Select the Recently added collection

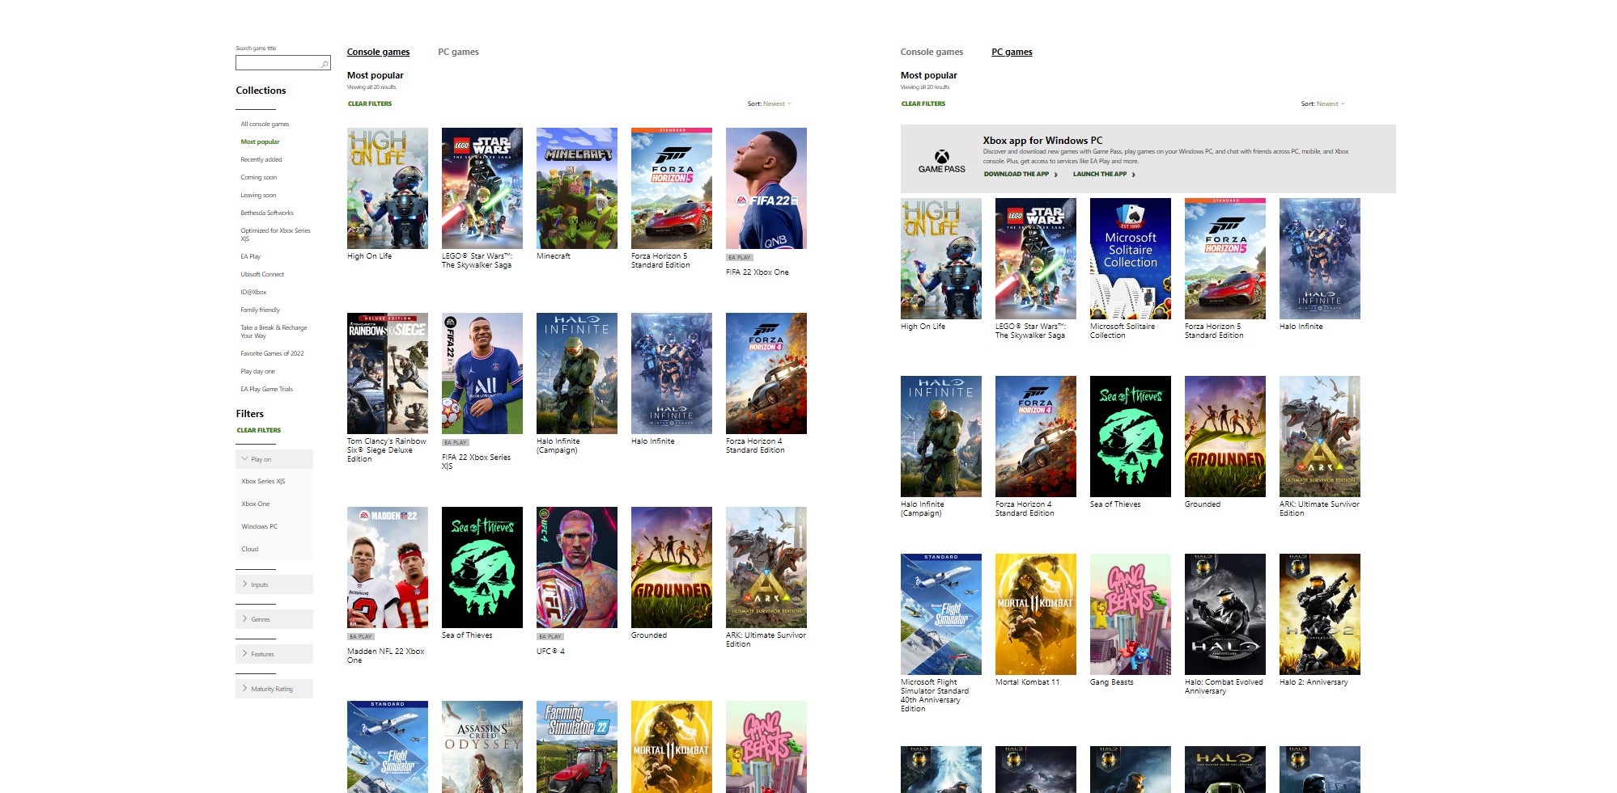pos(260,159)
